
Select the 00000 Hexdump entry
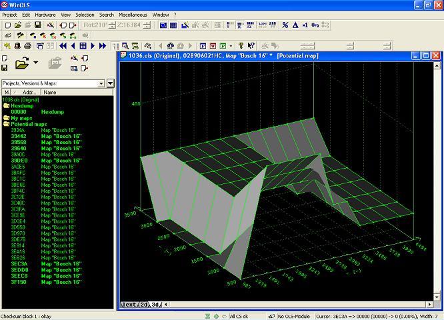pyautogui.click(x=37, y=112)
